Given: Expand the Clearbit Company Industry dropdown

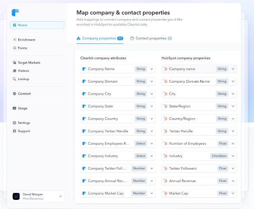Looking at the screenshot, I should pos(152,156).
